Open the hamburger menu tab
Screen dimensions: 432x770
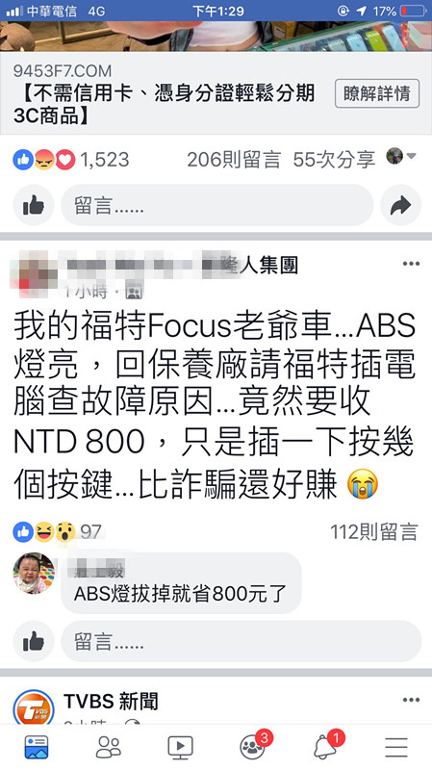tap(396, 748)
